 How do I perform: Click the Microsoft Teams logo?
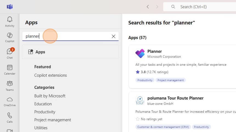coord(10,7)
